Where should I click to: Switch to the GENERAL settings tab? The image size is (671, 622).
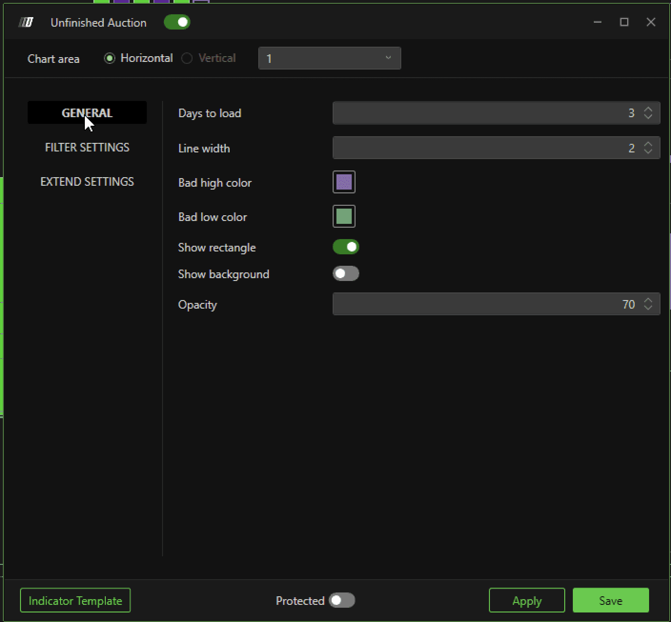point(87,113)
